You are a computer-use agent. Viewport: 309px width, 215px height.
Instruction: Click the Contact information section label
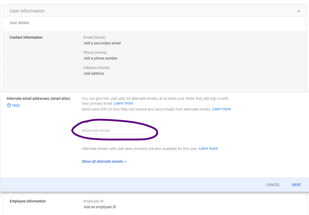pyautogui.click(x=26, y=37)
